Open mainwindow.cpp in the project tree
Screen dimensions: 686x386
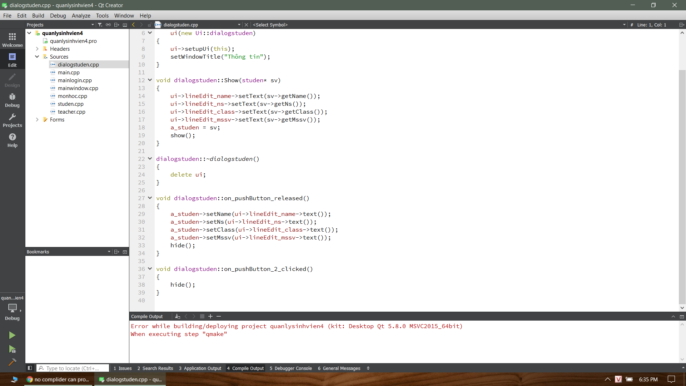coord(78,88)
